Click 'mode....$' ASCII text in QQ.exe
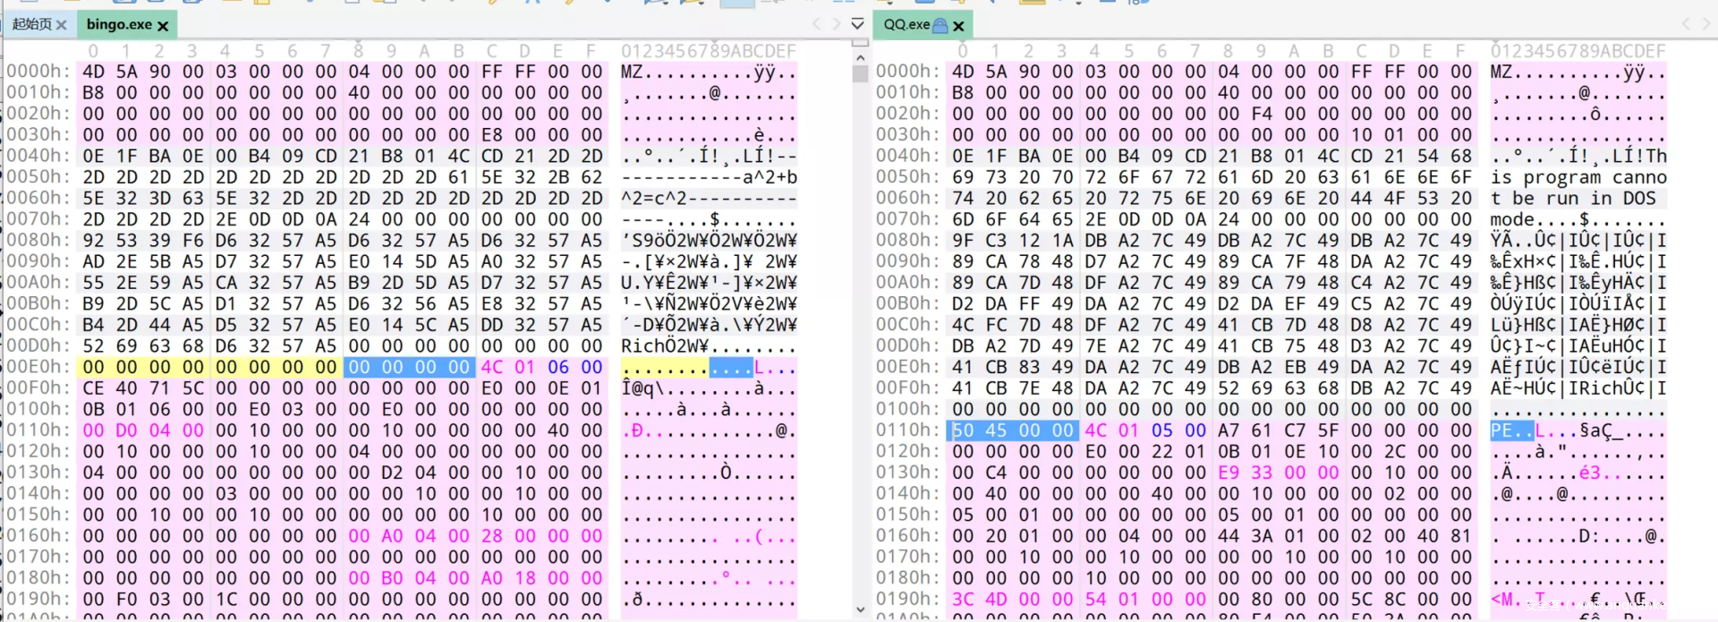 (x=1540, y=219)
